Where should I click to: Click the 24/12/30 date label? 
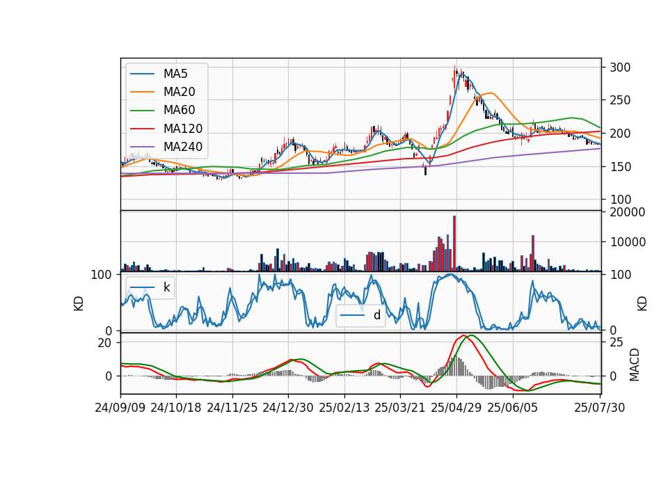tap(288, 408)
